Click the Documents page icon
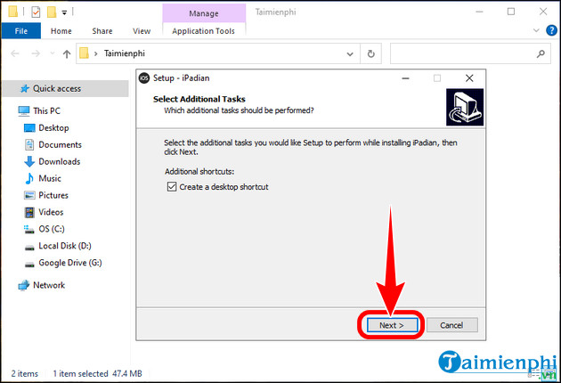 [x=29, y=144]
